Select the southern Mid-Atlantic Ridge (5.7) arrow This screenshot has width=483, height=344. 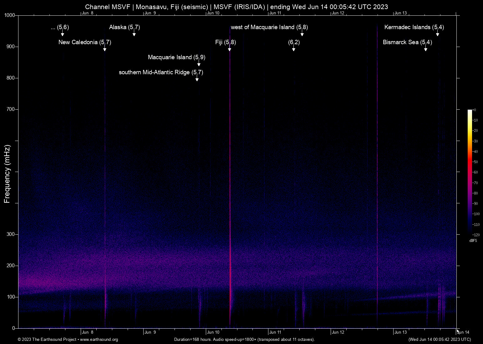197,79
